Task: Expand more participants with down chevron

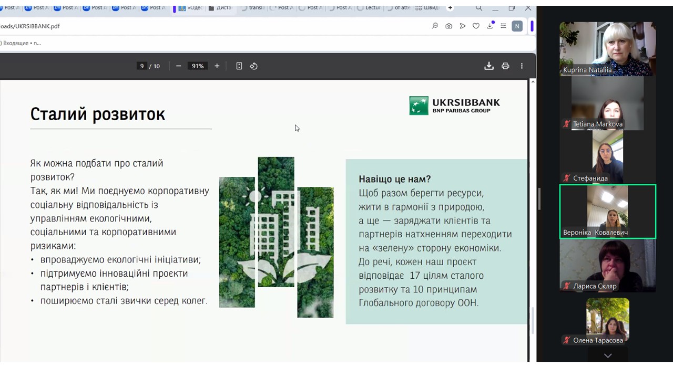Action: pos(607,356)
